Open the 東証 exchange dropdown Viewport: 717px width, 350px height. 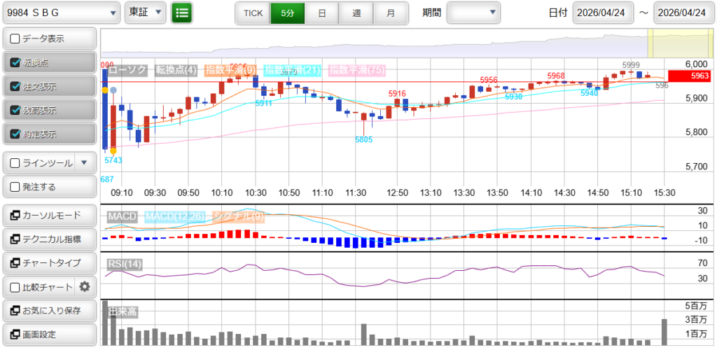click(146, 13)
